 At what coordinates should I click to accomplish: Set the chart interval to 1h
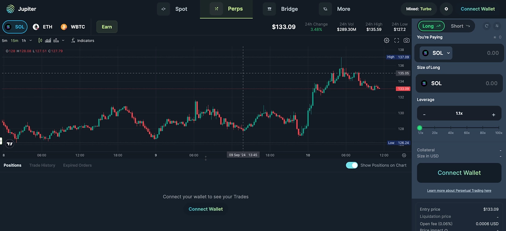[24, 41]
